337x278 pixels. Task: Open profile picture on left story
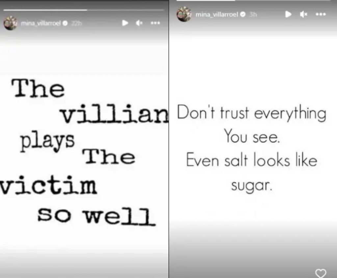(10, 23)
